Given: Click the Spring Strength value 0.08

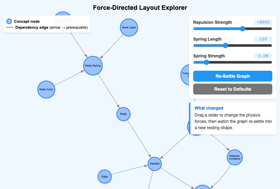Looking at the screenshot, I should 263,56.
